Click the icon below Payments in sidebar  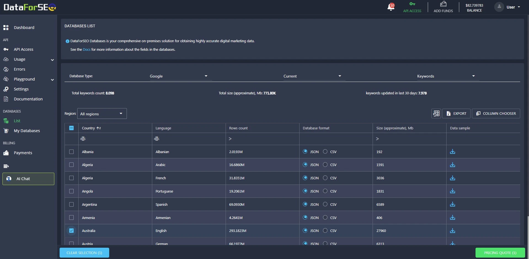[x=6, y=166]
